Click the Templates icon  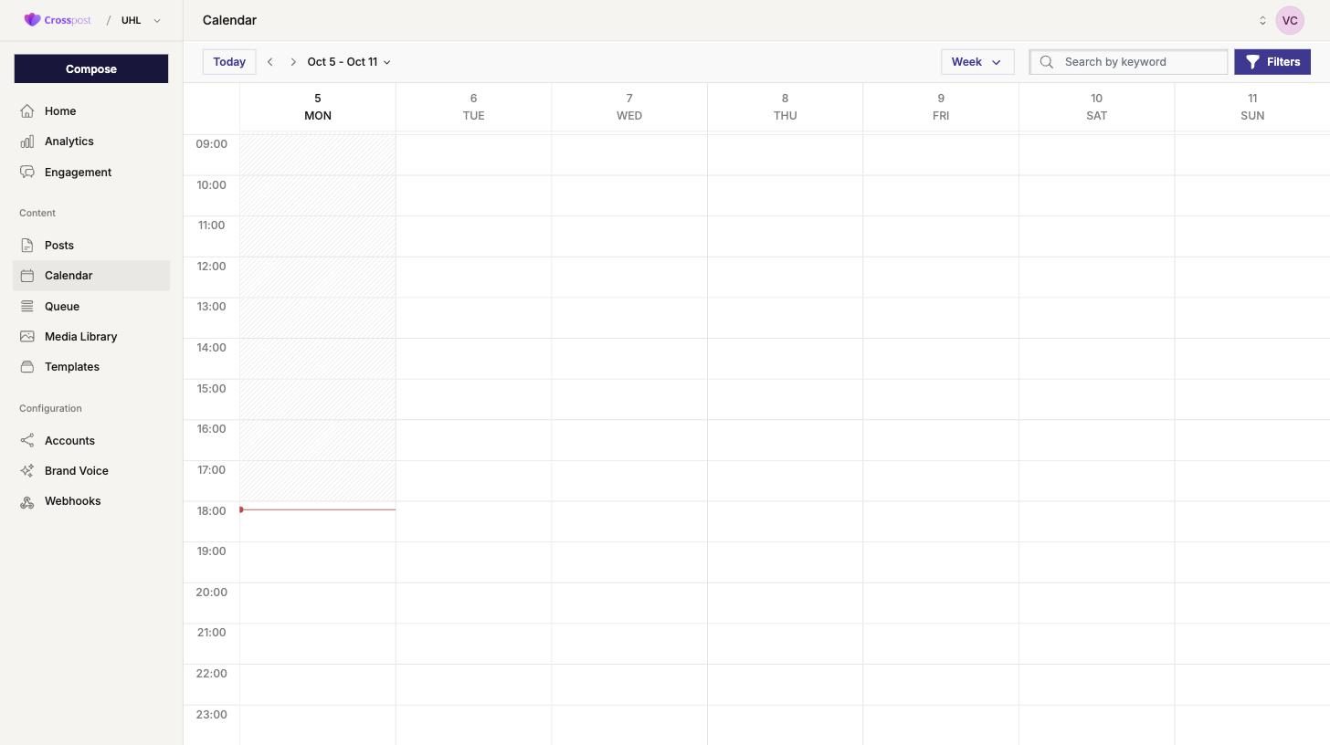pos(27,367)
